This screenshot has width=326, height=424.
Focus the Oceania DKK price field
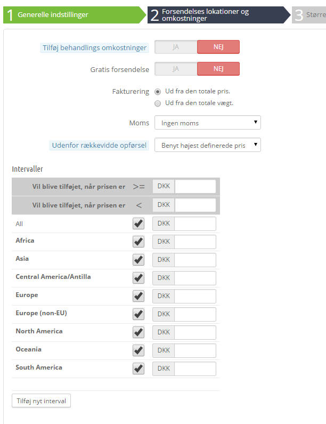click(x=195, y=350)
